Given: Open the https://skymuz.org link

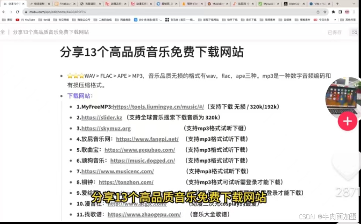Looking at the screenshot, I should 106,128.
